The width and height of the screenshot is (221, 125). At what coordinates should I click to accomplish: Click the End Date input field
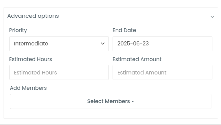coord(162,44)
